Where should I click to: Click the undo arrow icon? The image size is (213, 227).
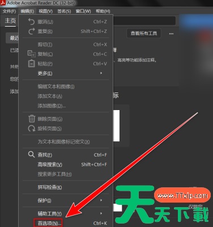31,22
